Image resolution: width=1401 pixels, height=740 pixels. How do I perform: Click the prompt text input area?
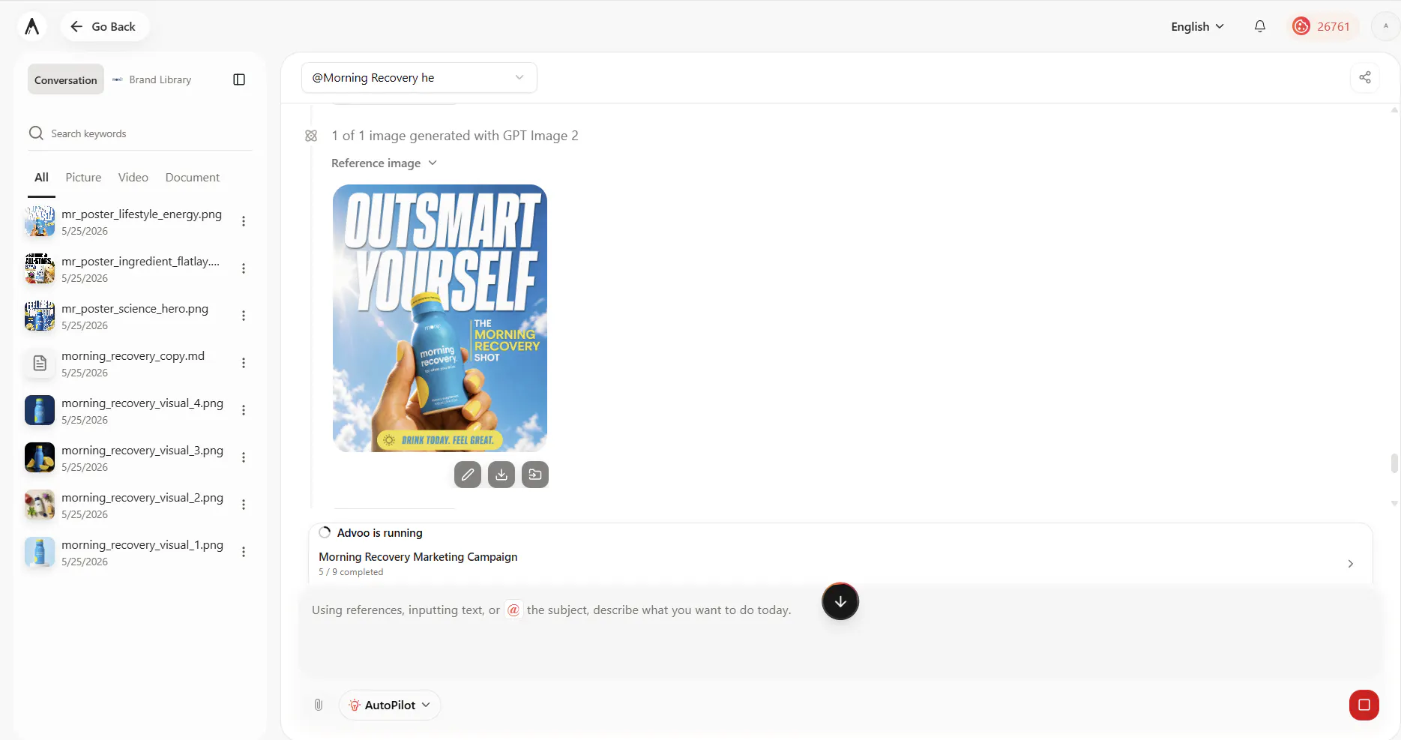coord(840,630)
